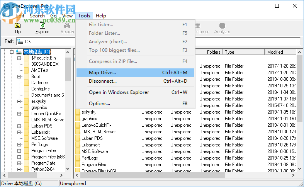Open the Help menu
This screenshot has height=187, width=304.
click(x=101, y=16)
